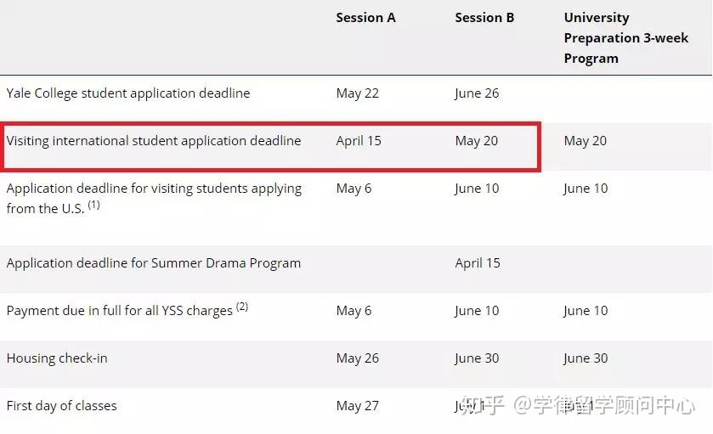Screen dimensions: 713x434
Task: Click Application deadline for Summer Drama Program label
Action: coord(154,263)
